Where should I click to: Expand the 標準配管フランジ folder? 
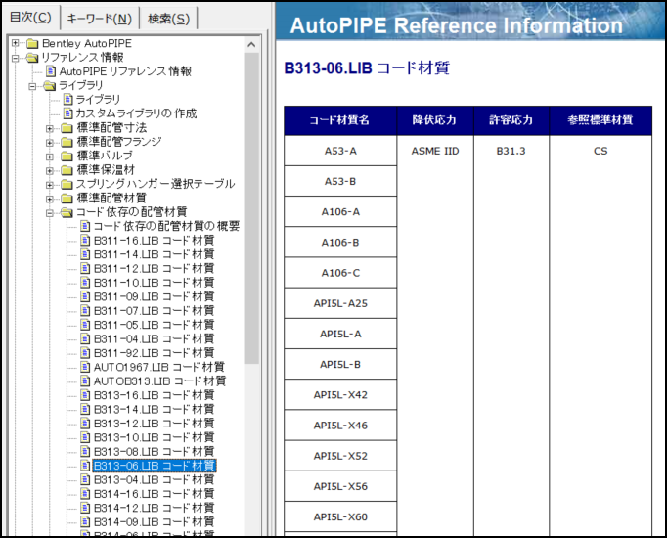coord(50,142)
